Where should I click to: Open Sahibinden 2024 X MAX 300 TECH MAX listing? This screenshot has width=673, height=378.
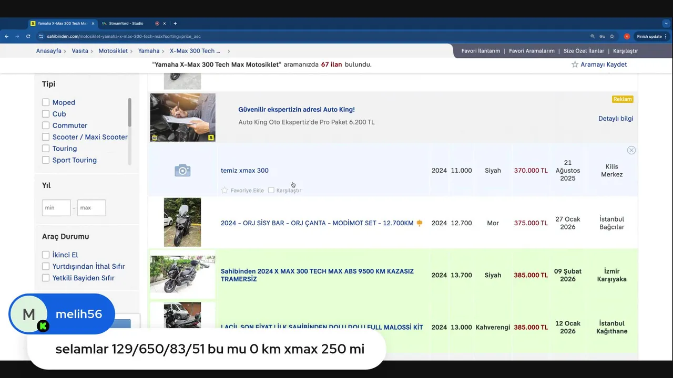click(317, 275)
